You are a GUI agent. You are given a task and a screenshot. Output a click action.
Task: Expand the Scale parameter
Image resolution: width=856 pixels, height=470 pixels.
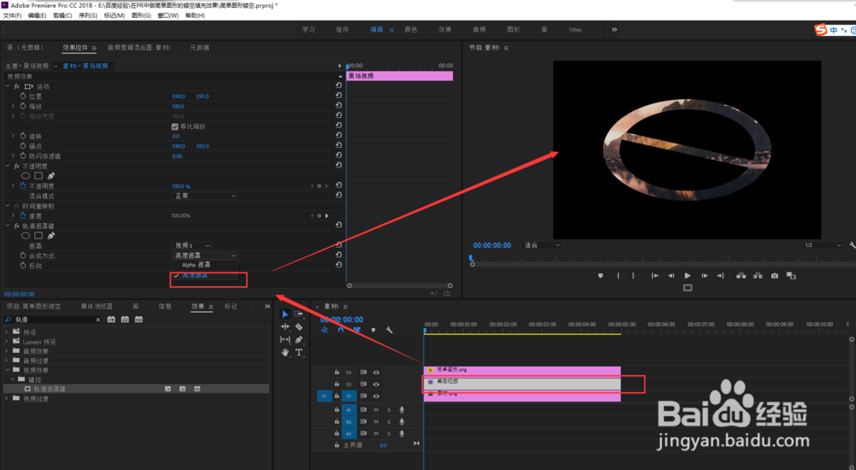tap(13, 106)
